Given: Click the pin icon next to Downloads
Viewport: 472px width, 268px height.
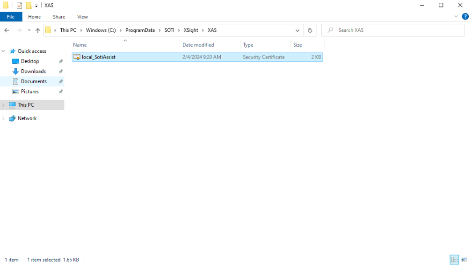Looking at the screenshot, I should (x=60, y=72).
